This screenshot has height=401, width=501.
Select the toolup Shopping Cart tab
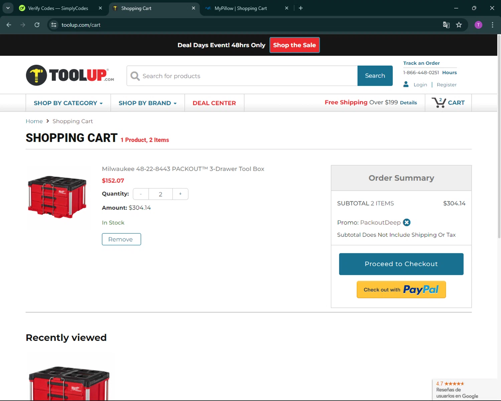click(x=136, y=8)
